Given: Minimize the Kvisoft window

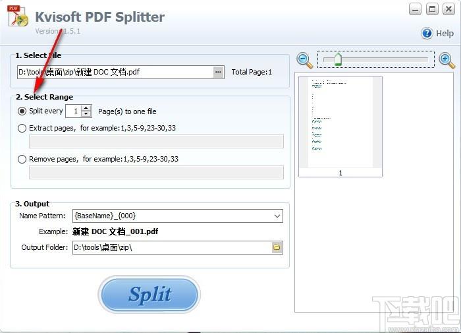Looking at the screenshot, I should click(415, 9).
